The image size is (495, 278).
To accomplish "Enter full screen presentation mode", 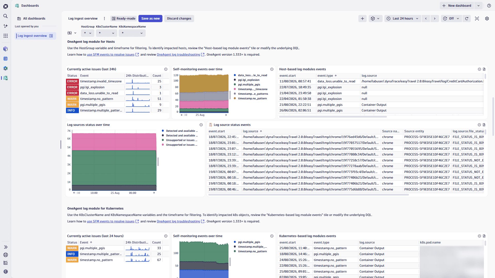I will pos(477,19).
